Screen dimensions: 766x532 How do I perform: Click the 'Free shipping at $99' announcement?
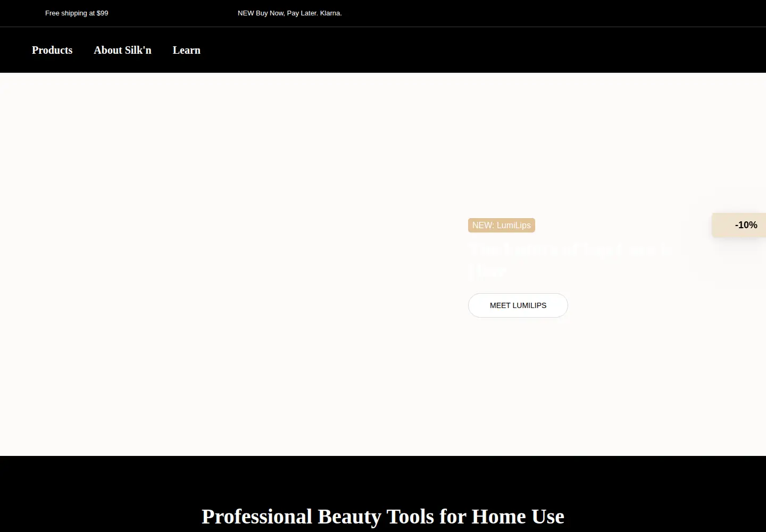[77, 13]
